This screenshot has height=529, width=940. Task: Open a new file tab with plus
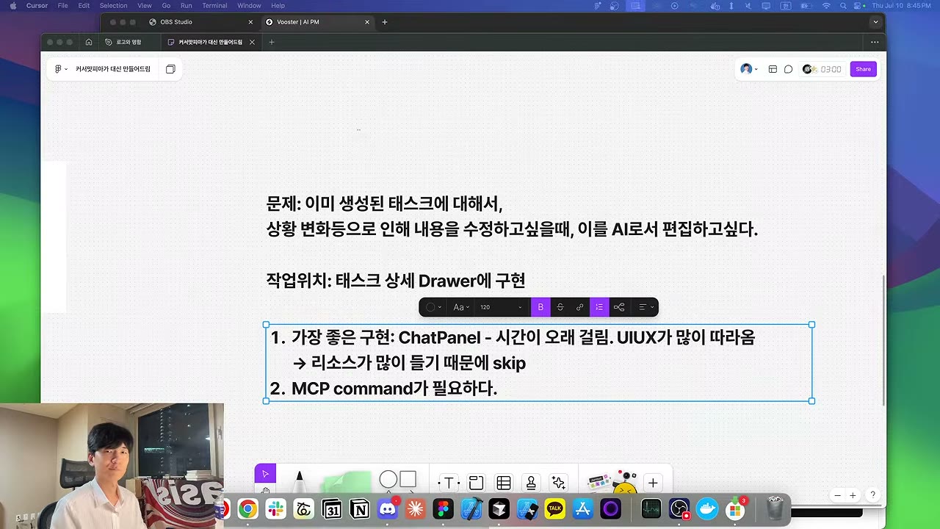pos(271,42)
